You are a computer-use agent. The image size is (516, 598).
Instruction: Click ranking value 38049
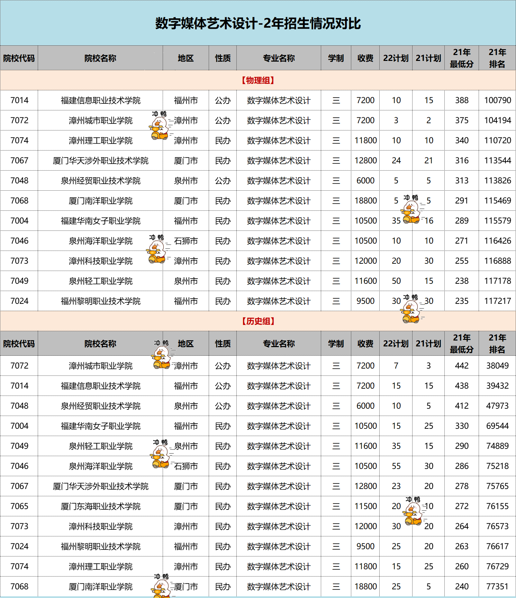click(x=497, y=366)
